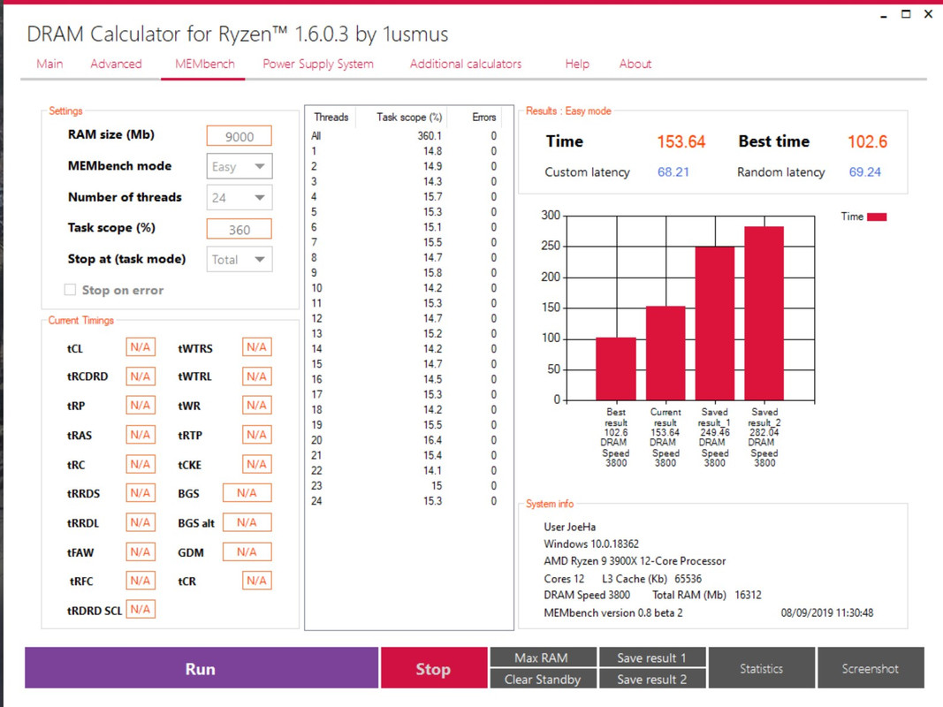Click the Task scope input field
943x707 pixels.
coord(240,229)
